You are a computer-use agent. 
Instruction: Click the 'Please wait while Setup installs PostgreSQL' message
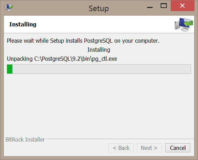tap(83, 41)
